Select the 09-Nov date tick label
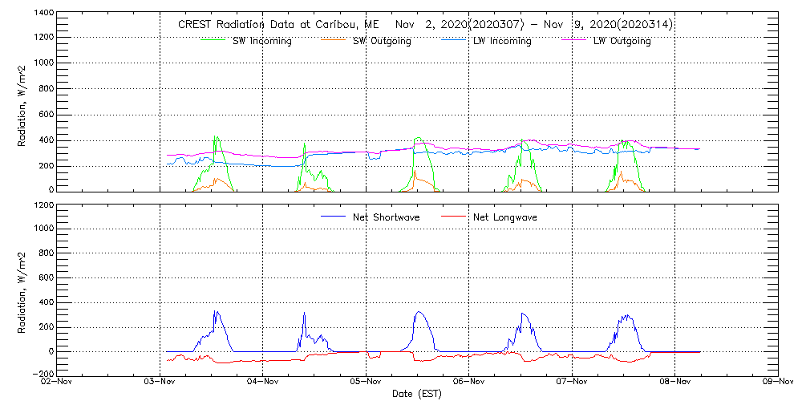This screenshot has height=401, width=802. point(777,383)
